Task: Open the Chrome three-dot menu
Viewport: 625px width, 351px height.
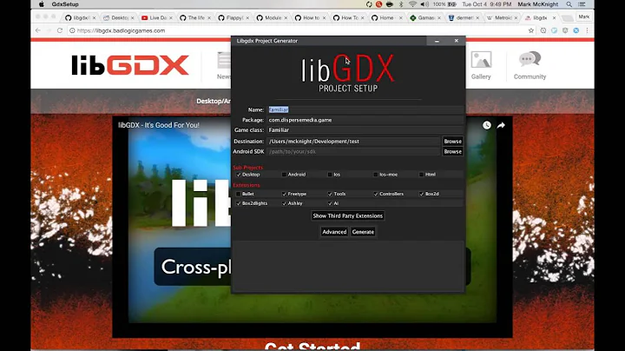Action: 587,30
